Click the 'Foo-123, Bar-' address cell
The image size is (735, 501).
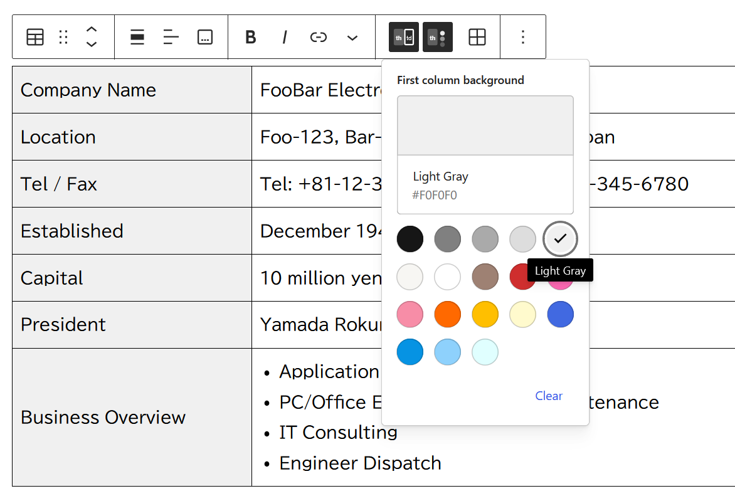[321, 137]
